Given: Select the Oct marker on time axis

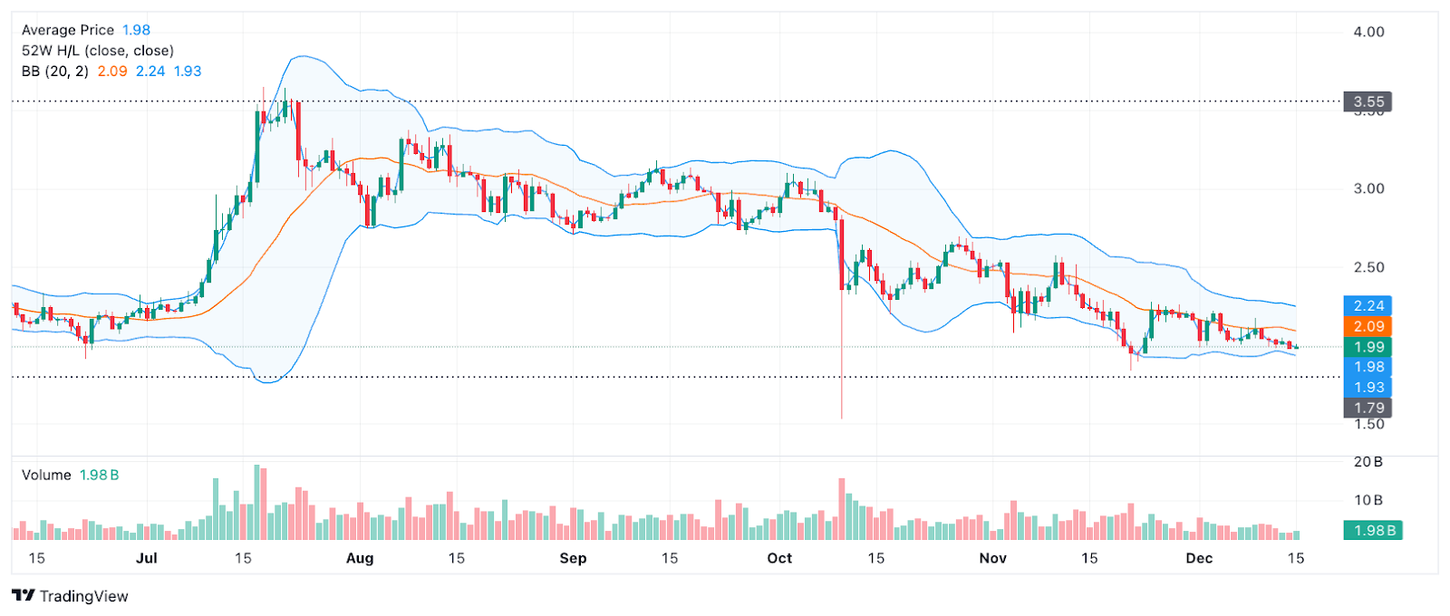Looking at the screenshot, I should [x=779, y=558].
